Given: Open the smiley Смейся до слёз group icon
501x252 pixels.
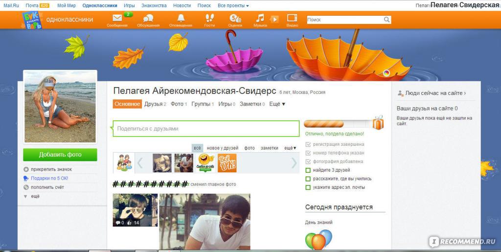Looking at the screenshot, I should [x=205, y=163].
